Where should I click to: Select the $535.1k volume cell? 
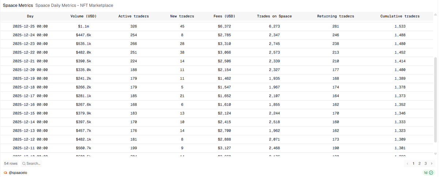tap(83, 44)
